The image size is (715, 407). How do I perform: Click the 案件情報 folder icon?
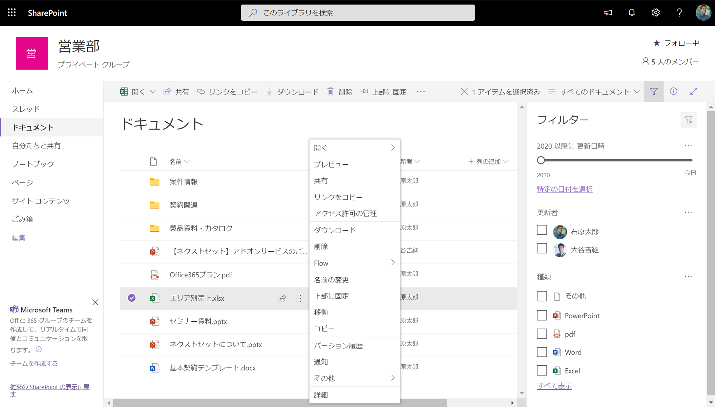155,182
